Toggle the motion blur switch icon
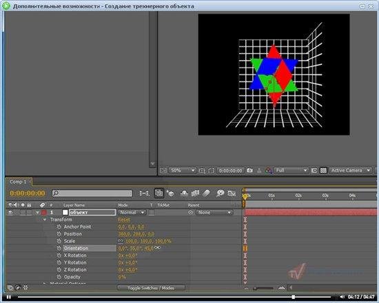 [206, 193]
